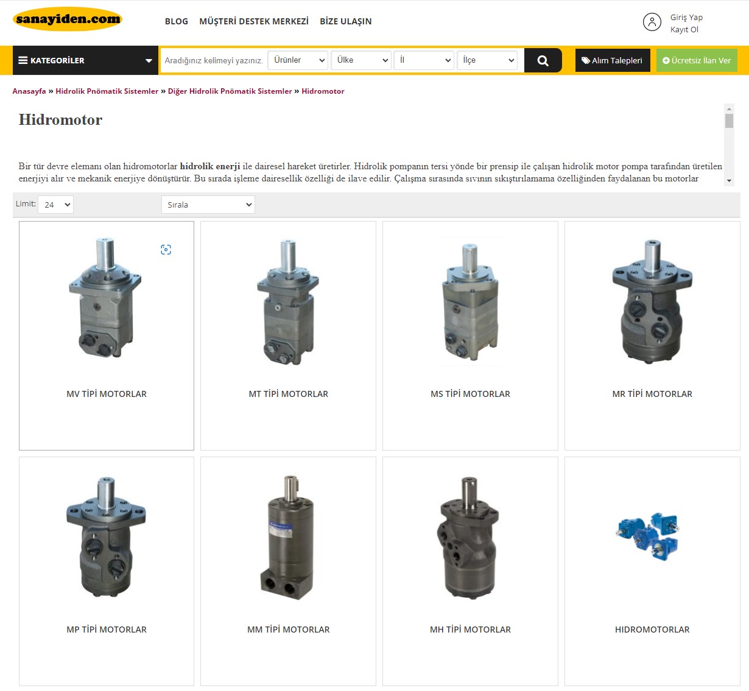Open the Ürünler search type dropdown
The image size is (749, 691).
[298, 60]
